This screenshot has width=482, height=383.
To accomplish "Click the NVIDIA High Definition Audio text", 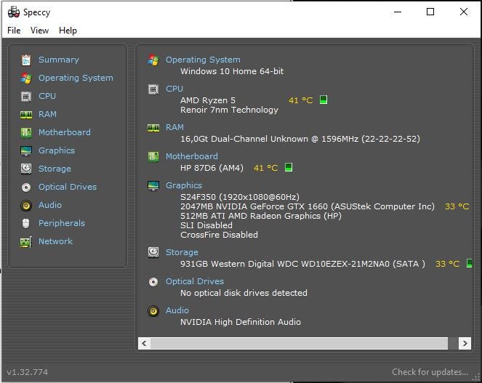I will coord(241,322).
